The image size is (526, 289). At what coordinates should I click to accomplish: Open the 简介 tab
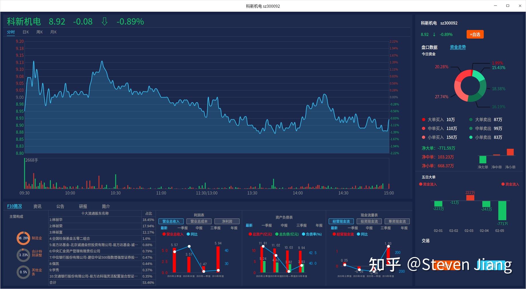pos(106,206)
